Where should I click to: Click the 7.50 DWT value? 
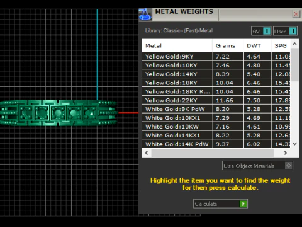(254, 100)
